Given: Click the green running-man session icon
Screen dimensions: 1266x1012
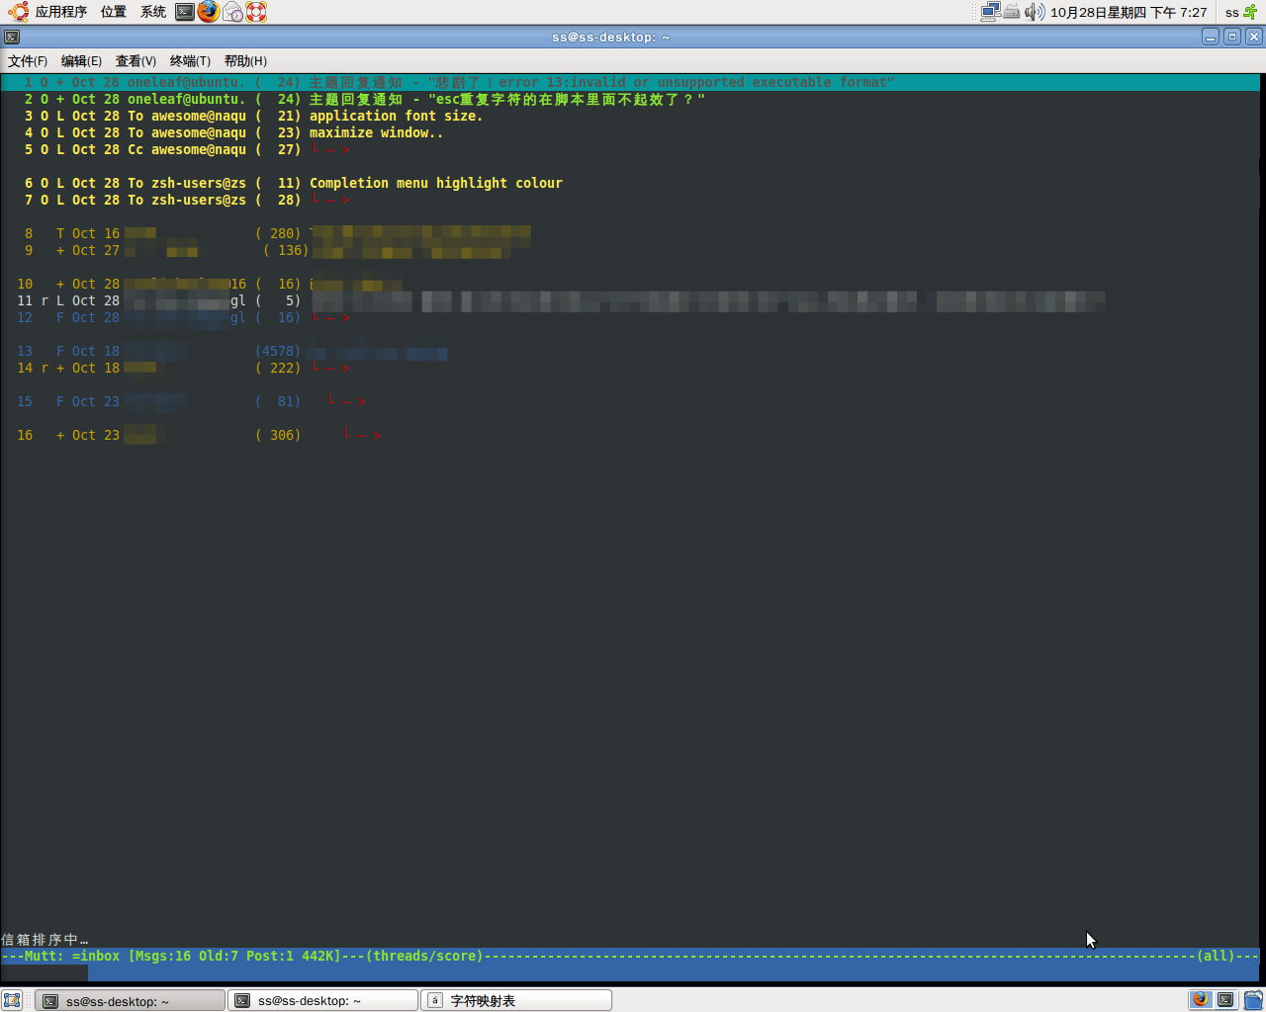Looking at the screenshot, I should coord(1250,12).
